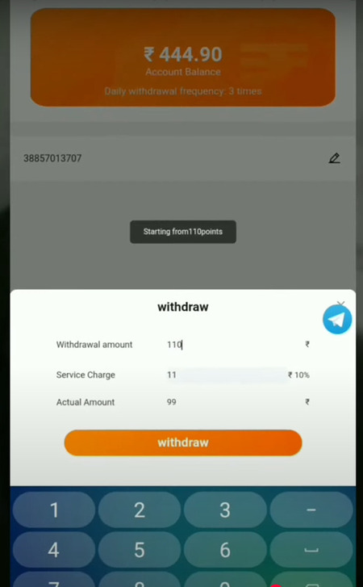The image size is (363, 587).
Task: Tap the account number 38857013707
Action: (x=52, y=158)
